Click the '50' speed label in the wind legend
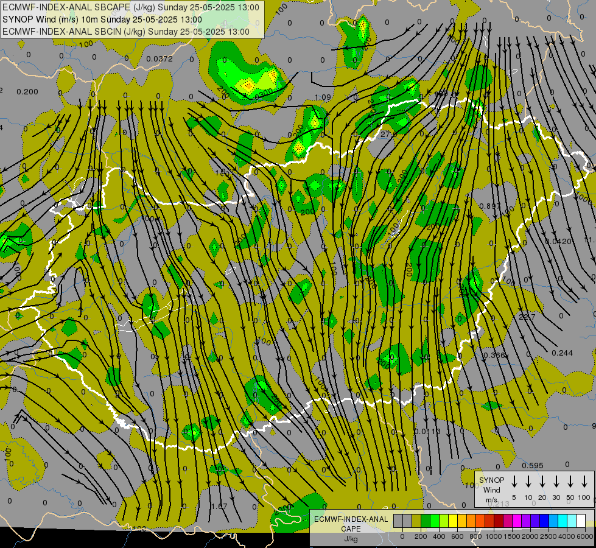The width and height of the screenshot is (596, 548). click(570, 497)
